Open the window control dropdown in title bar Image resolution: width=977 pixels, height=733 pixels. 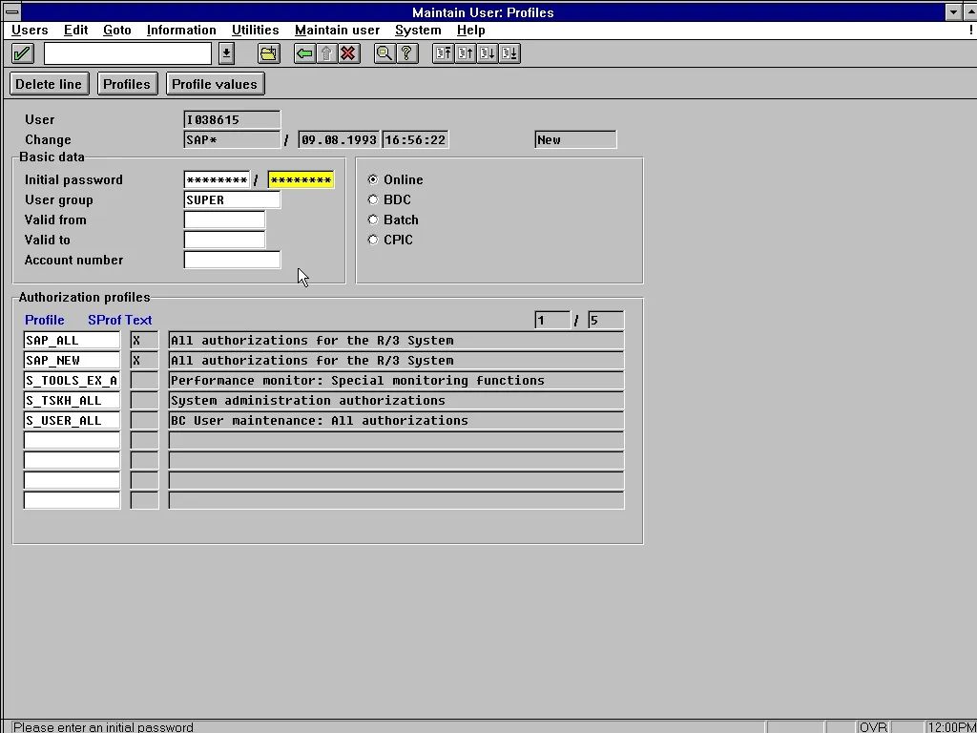954,12
